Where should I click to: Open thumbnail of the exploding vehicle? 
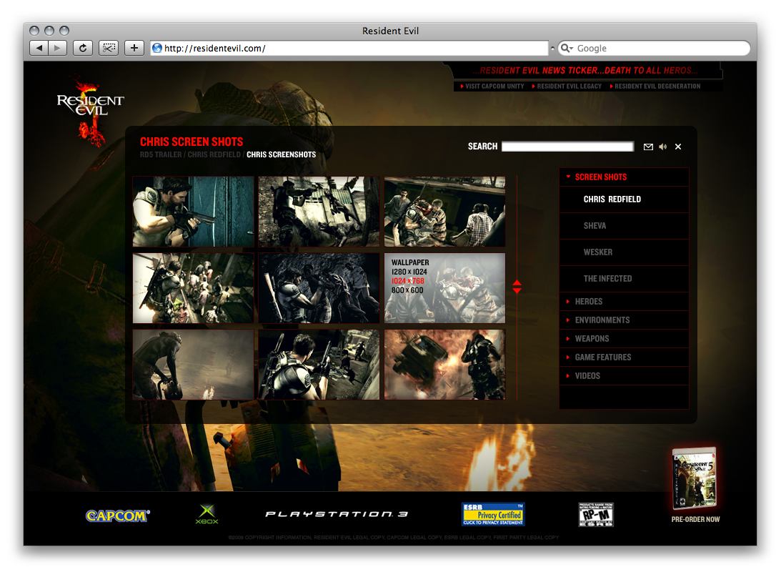coord(444,364)
